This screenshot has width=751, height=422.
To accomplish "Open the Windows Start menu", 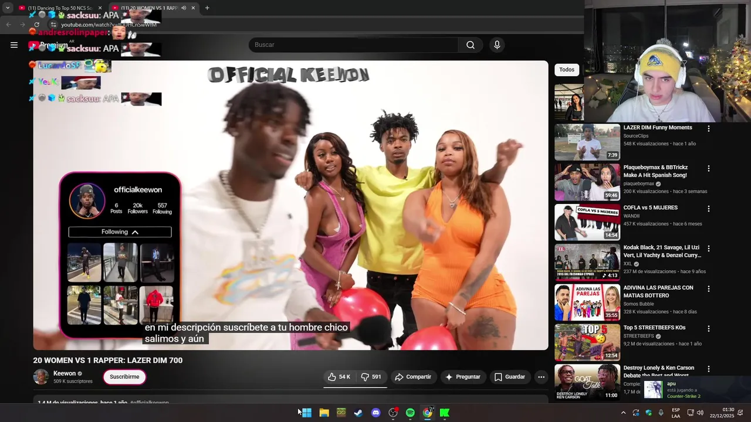I will click(306, 413).
